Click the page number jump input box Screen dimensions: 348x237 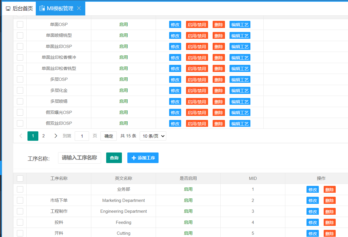(82, 136)
